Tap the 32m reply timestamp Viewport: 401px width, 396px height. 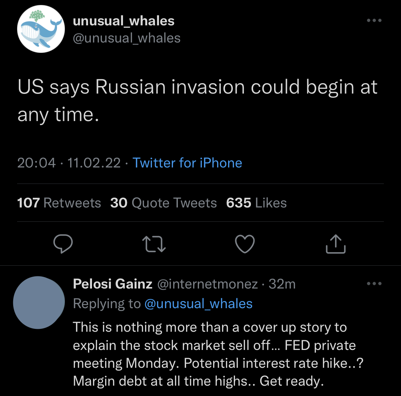point(282,284)
